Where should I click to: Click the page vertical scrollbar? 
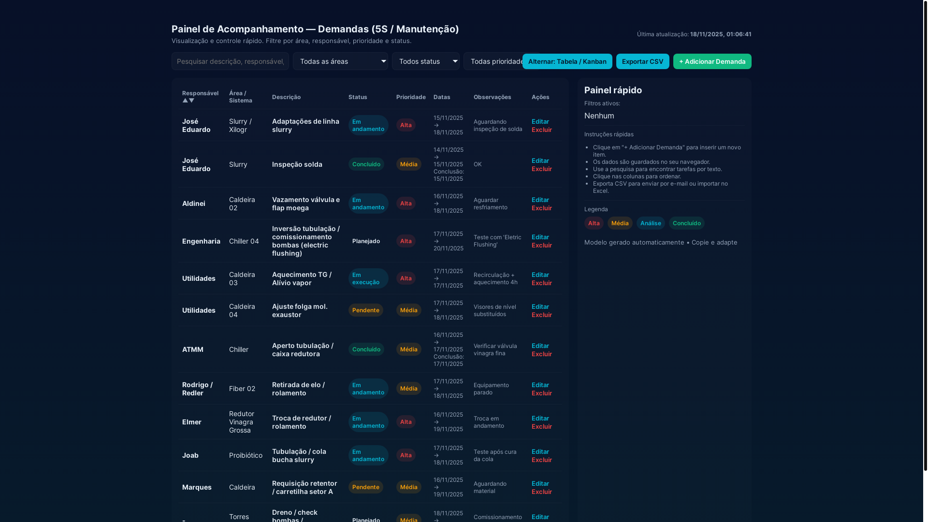click(x=925, y=235)
